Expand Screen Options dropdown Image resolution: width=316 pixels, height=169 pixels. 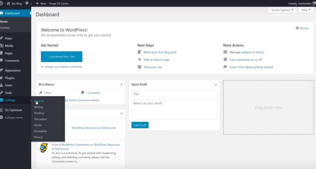pyautogui.click(x=282, y=10)
